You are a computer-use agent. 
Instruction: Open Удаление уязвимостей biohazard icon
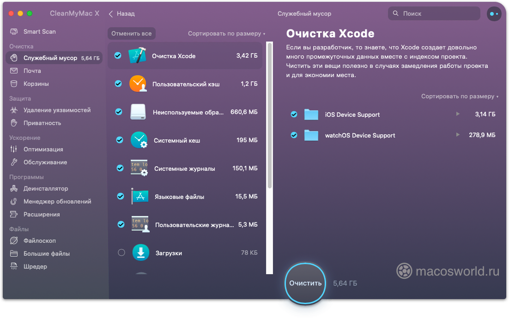point(14,110)
